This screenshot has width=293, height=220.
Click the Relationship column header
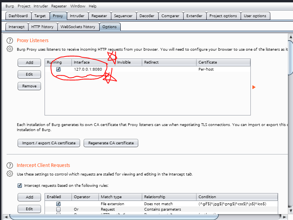[x=169, y=197]
